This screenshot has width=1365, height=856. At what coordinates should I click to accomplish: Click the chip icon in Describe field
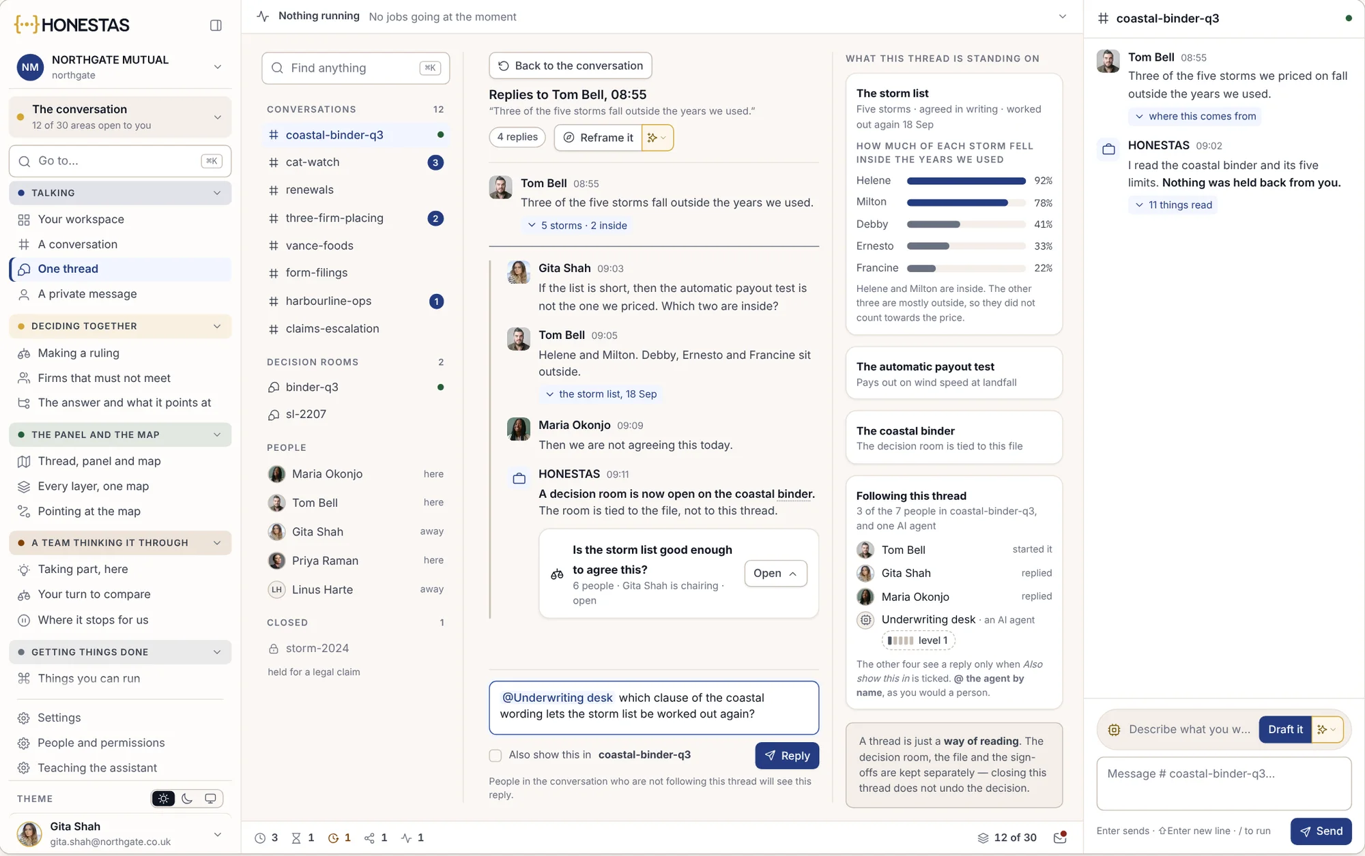1114,729
